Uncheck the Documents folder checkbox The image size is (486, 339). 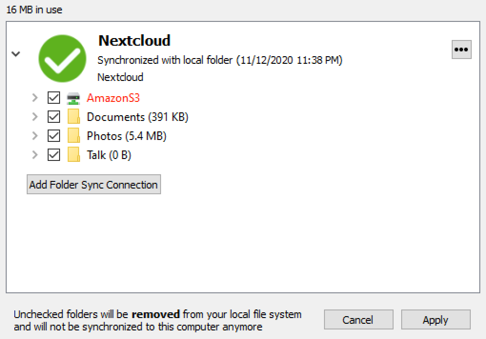point(54,117)
